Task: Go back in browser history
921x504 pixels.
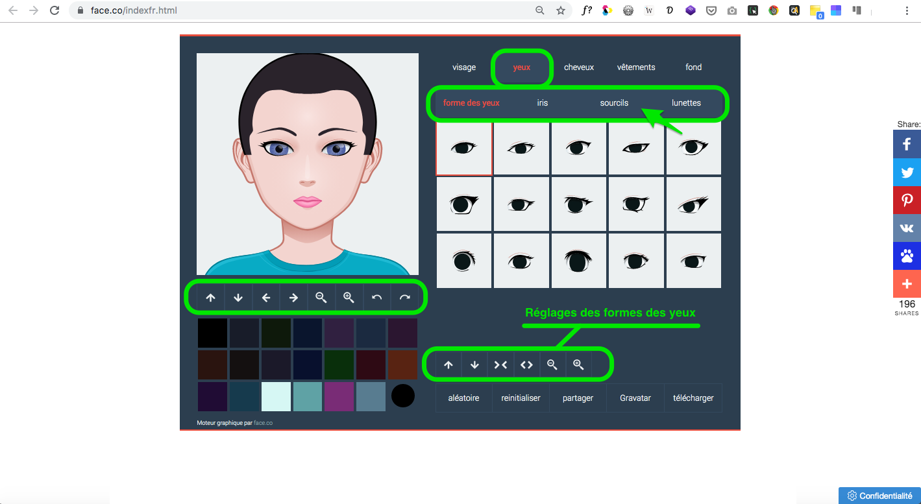Action: click(x=13, y=10)
